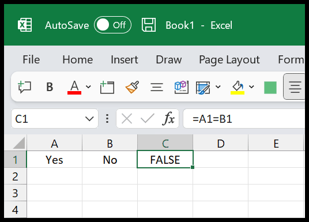The width and height of the screenshot is (309, 222).
Task: Apply red font color
Action: [x=74, y=87]
